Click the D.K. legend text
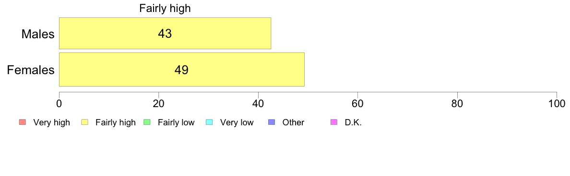This screenshot has width=570, height=176. pyautogui.click(x=353, y=123)
